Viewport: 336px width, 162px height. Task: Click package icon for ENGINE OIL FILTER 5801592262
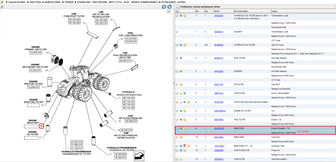184,111
